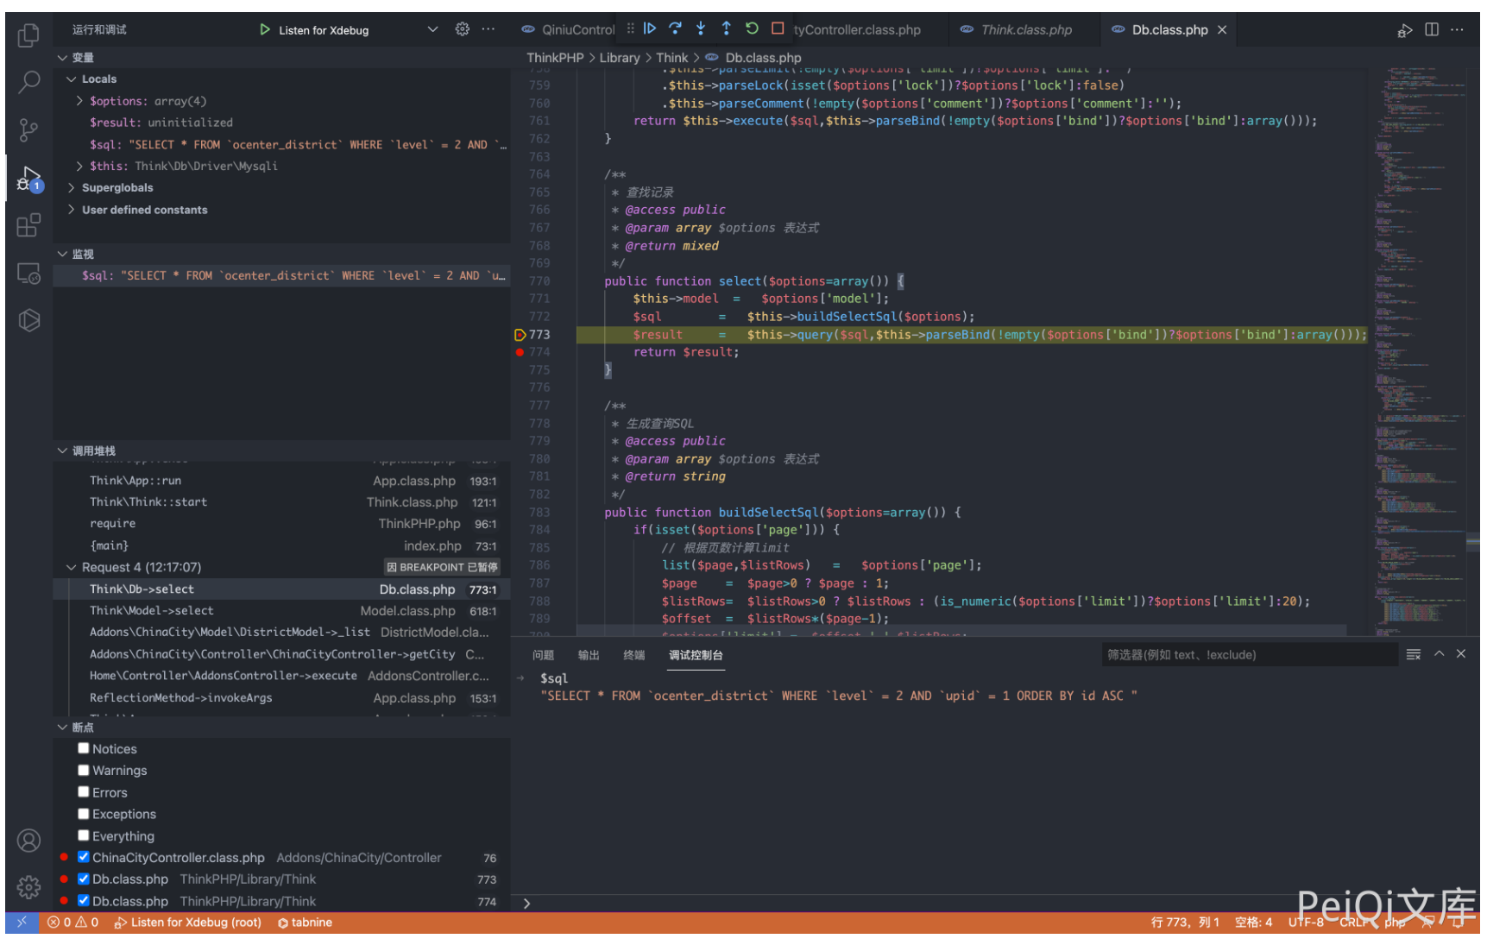Screen dimensions: 1487x945
Task: Open the Explorer view in activity bar
Action: (x=28, y=35)
